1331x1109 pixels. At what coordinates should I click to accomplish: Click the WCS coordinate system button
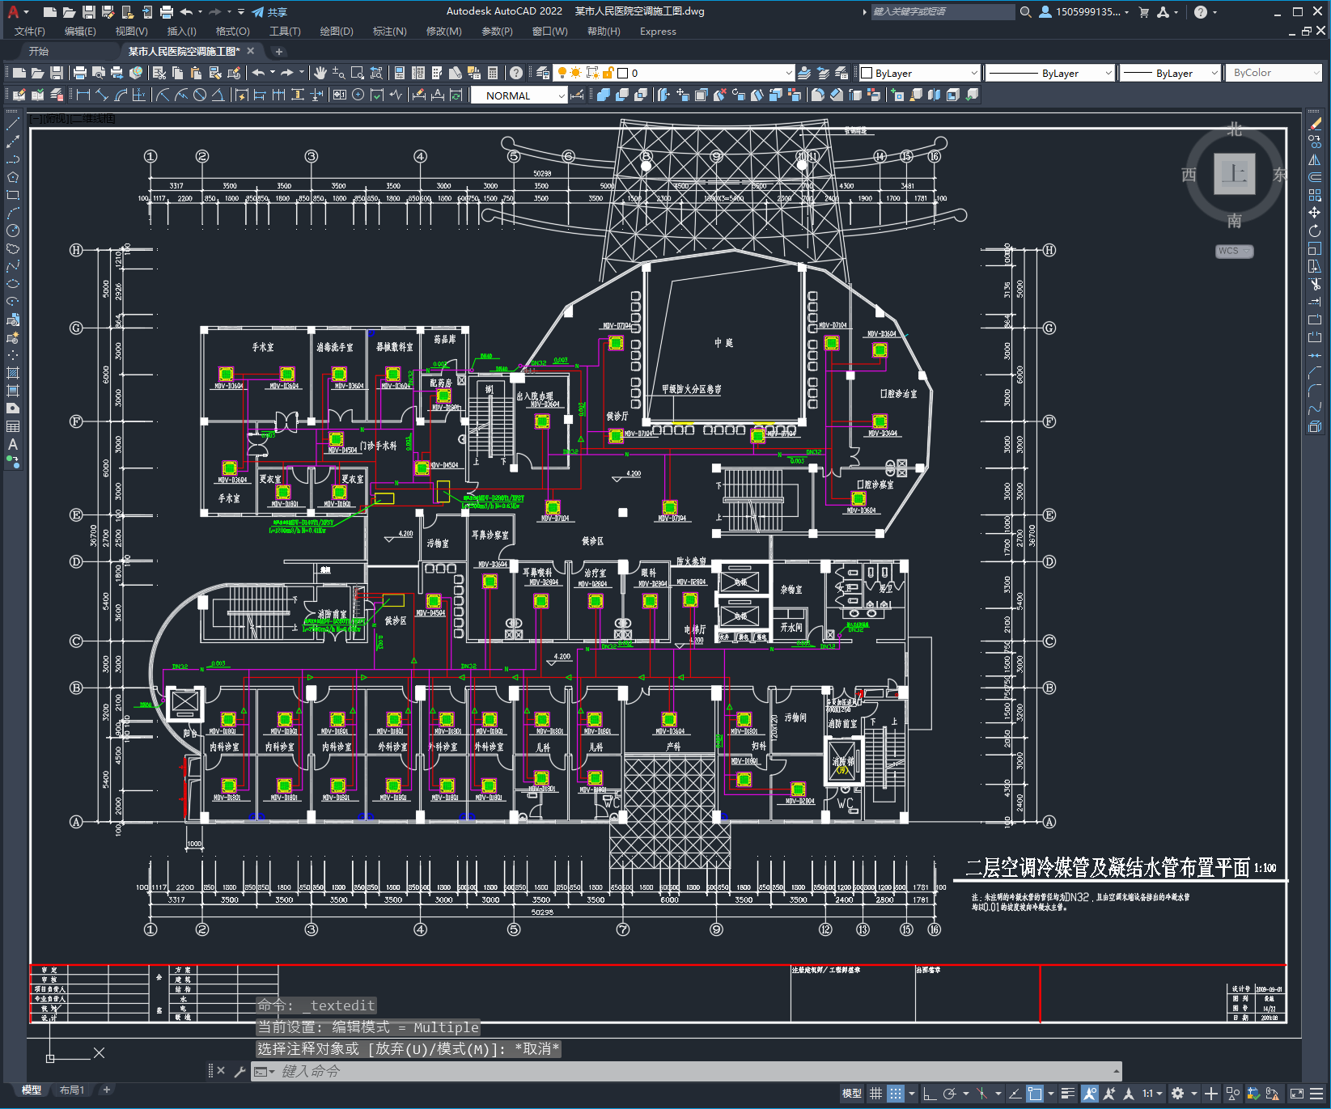tap(1234, 251)
